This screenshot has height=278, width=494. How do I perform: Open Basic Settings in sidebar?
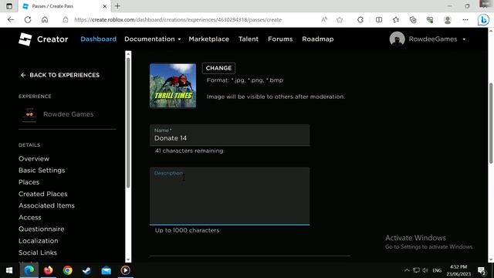[42, 170]
